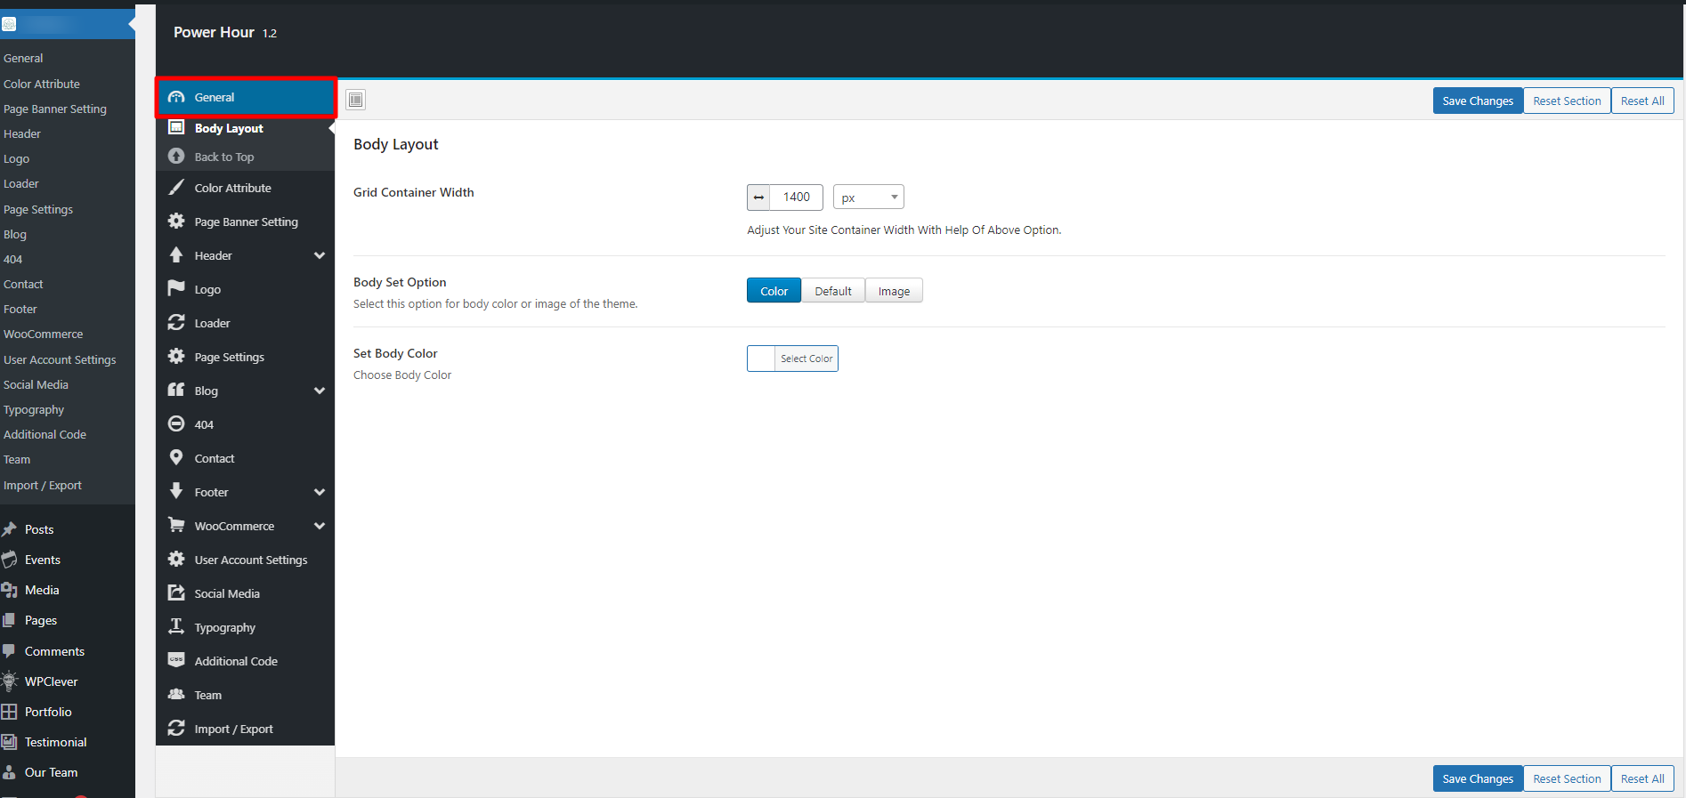Click the Portfolio grid icon in WordPress sidebar
This screenshot has width=1686, height=798.
(x=10, y=712)
